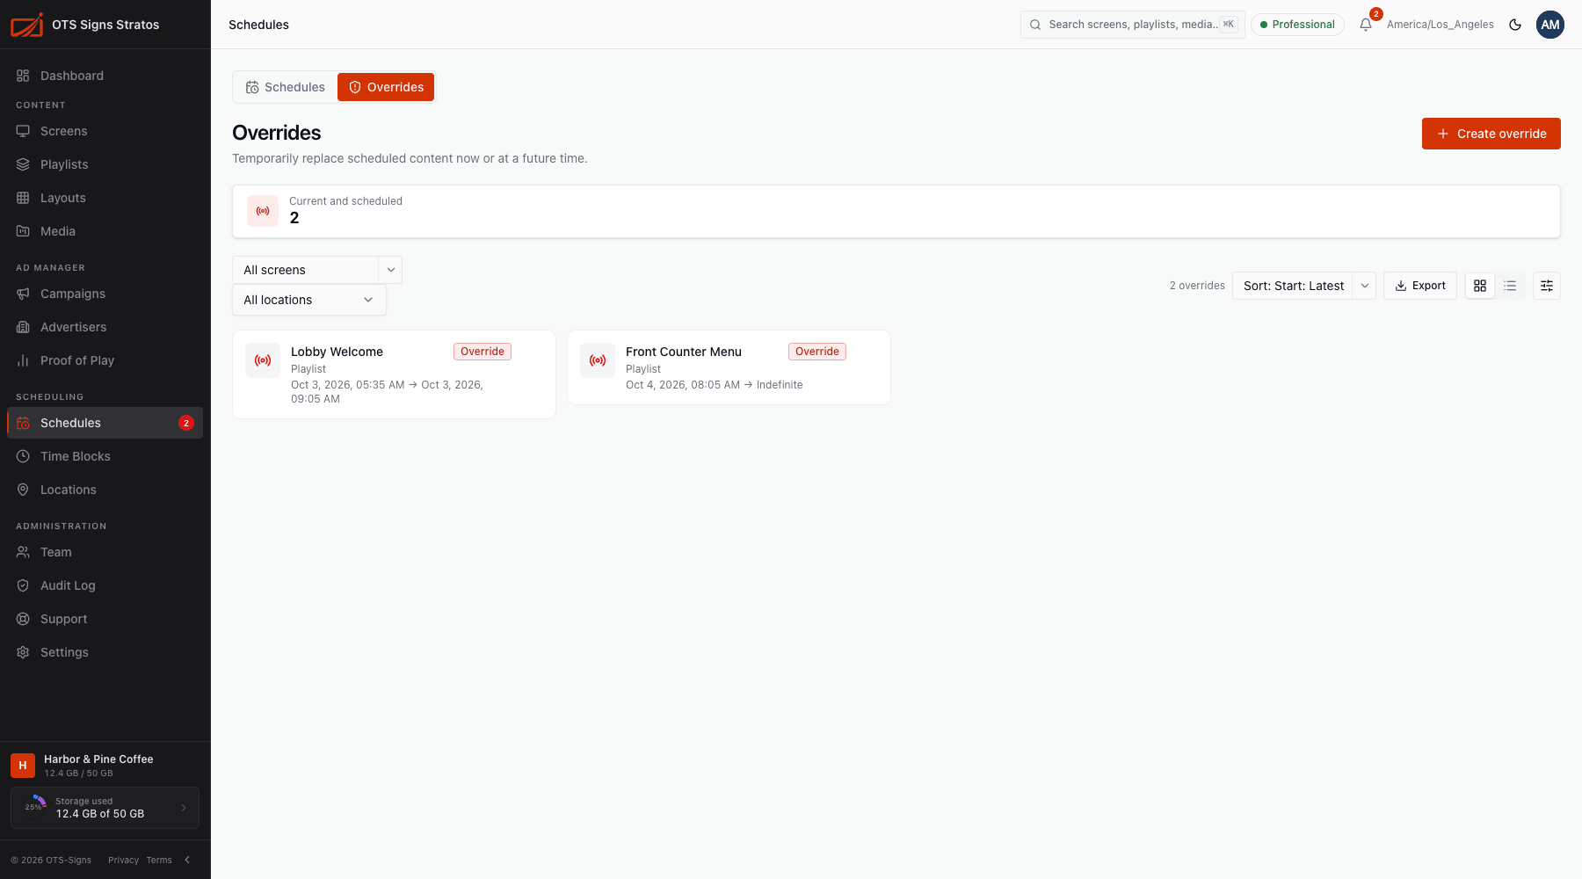Viewport: 1582px width, 879px height.
Task: Open Proof of Play
Action: click(105, 360)
